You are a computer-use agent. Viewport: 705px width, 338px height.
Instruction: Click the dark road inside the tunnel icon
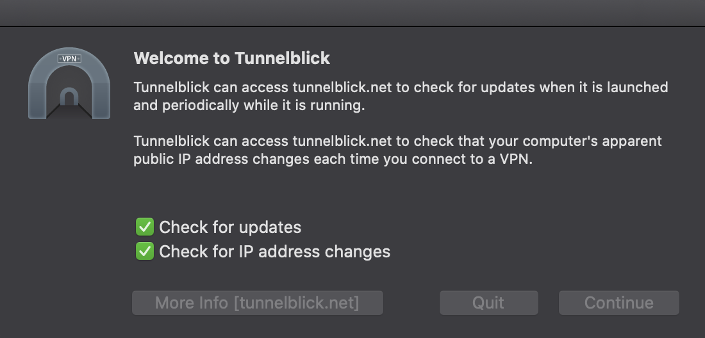69,112
